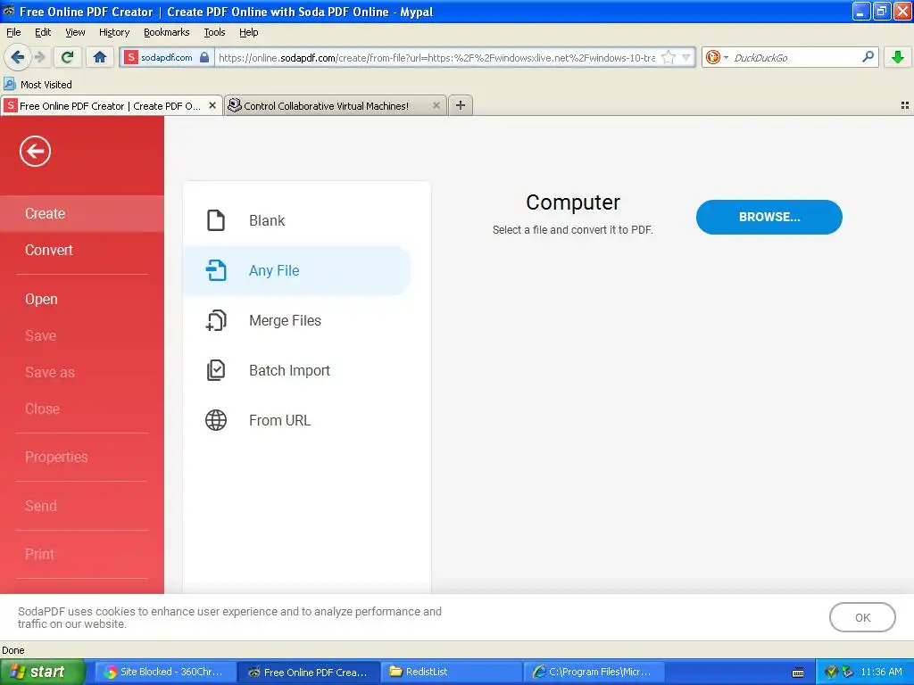Viewport: 914px width, 685px height.
Task: Dismiss cookie notice with OK button
Action: pyautogui.click(x=862, y=617)
